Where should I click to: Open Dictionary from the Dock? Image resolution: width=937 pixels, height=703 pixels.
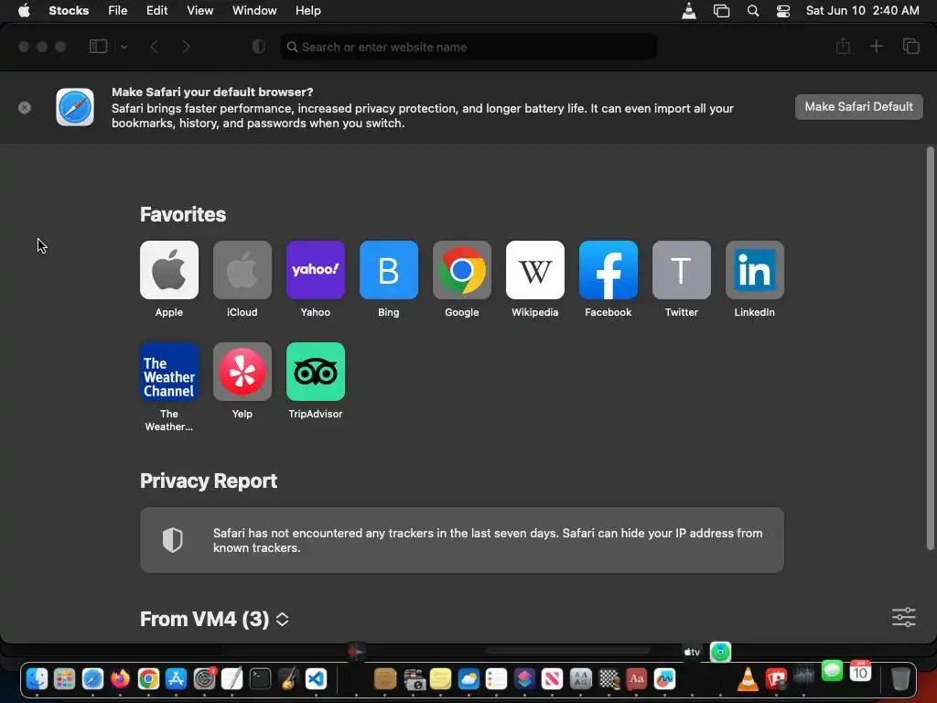tap(637, 679)
